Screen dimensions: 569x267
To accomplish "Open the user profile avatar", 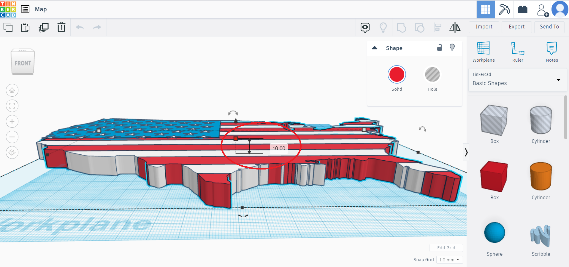I will pos(560,9).
